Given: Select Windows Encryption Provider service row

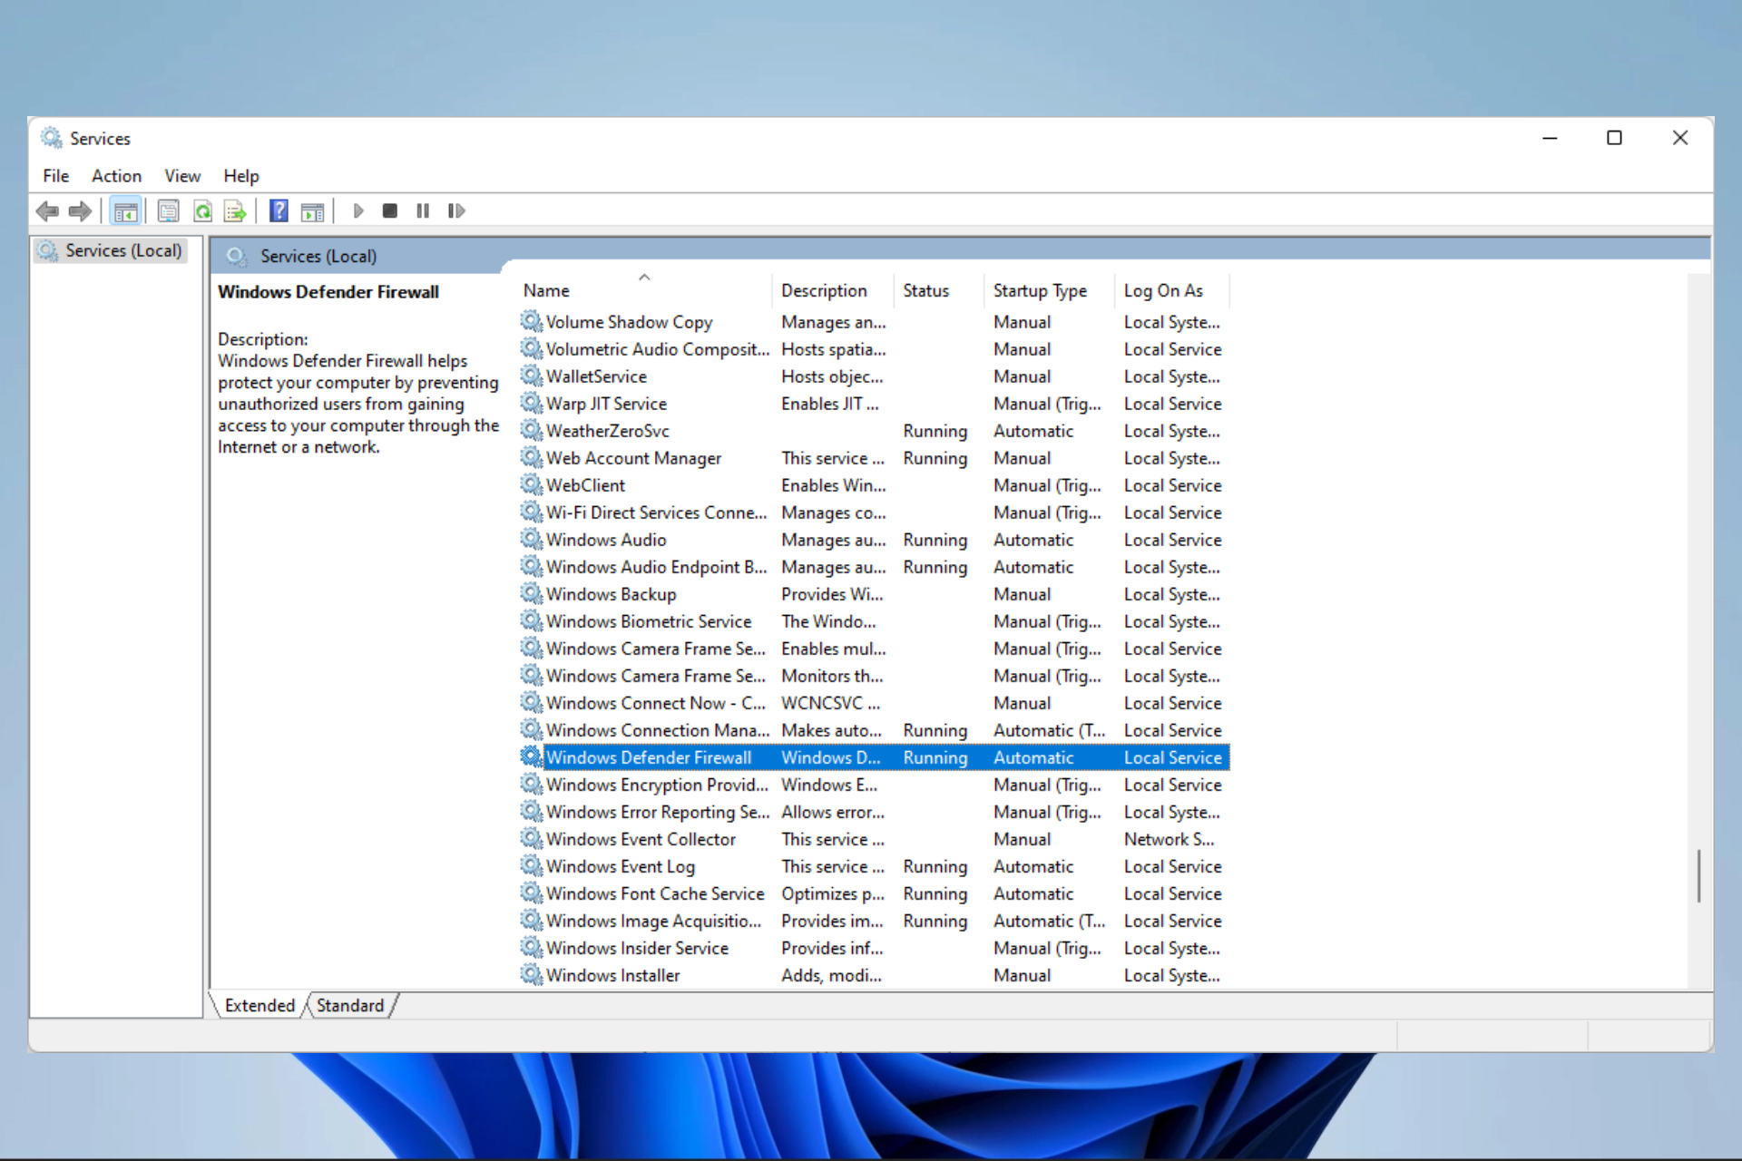Looking at the screenshot, I should point(874,785).
